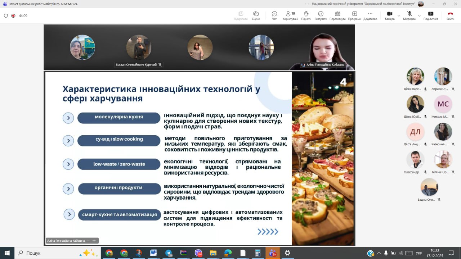Expand camera options dropdown arrow
Screen dimensions: 461x259
[x=399, y=16]
